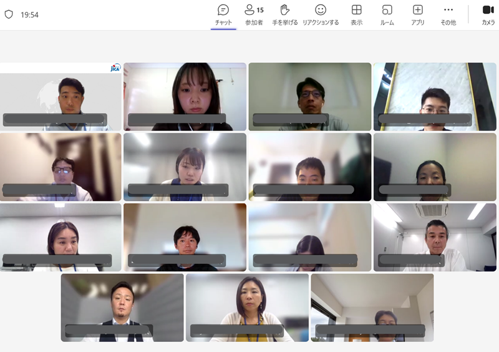Image resolution: width=499 pixels, height=352 pixels.
Task: Show the 参加者 participants list
Action: pos(254,15)
